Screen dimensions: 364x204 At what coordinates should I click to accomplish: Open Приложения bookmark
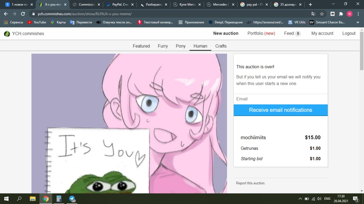point(191,22)
